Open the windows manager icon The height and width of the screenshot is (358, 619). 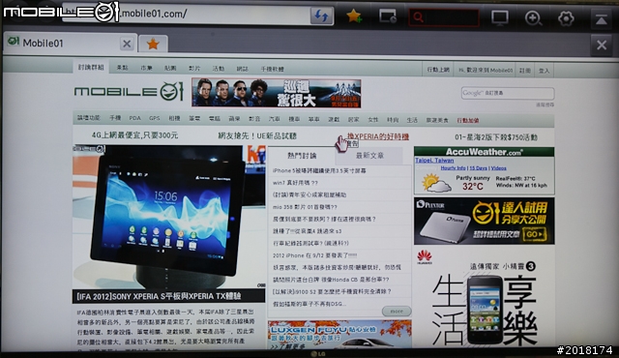point(388,16)
